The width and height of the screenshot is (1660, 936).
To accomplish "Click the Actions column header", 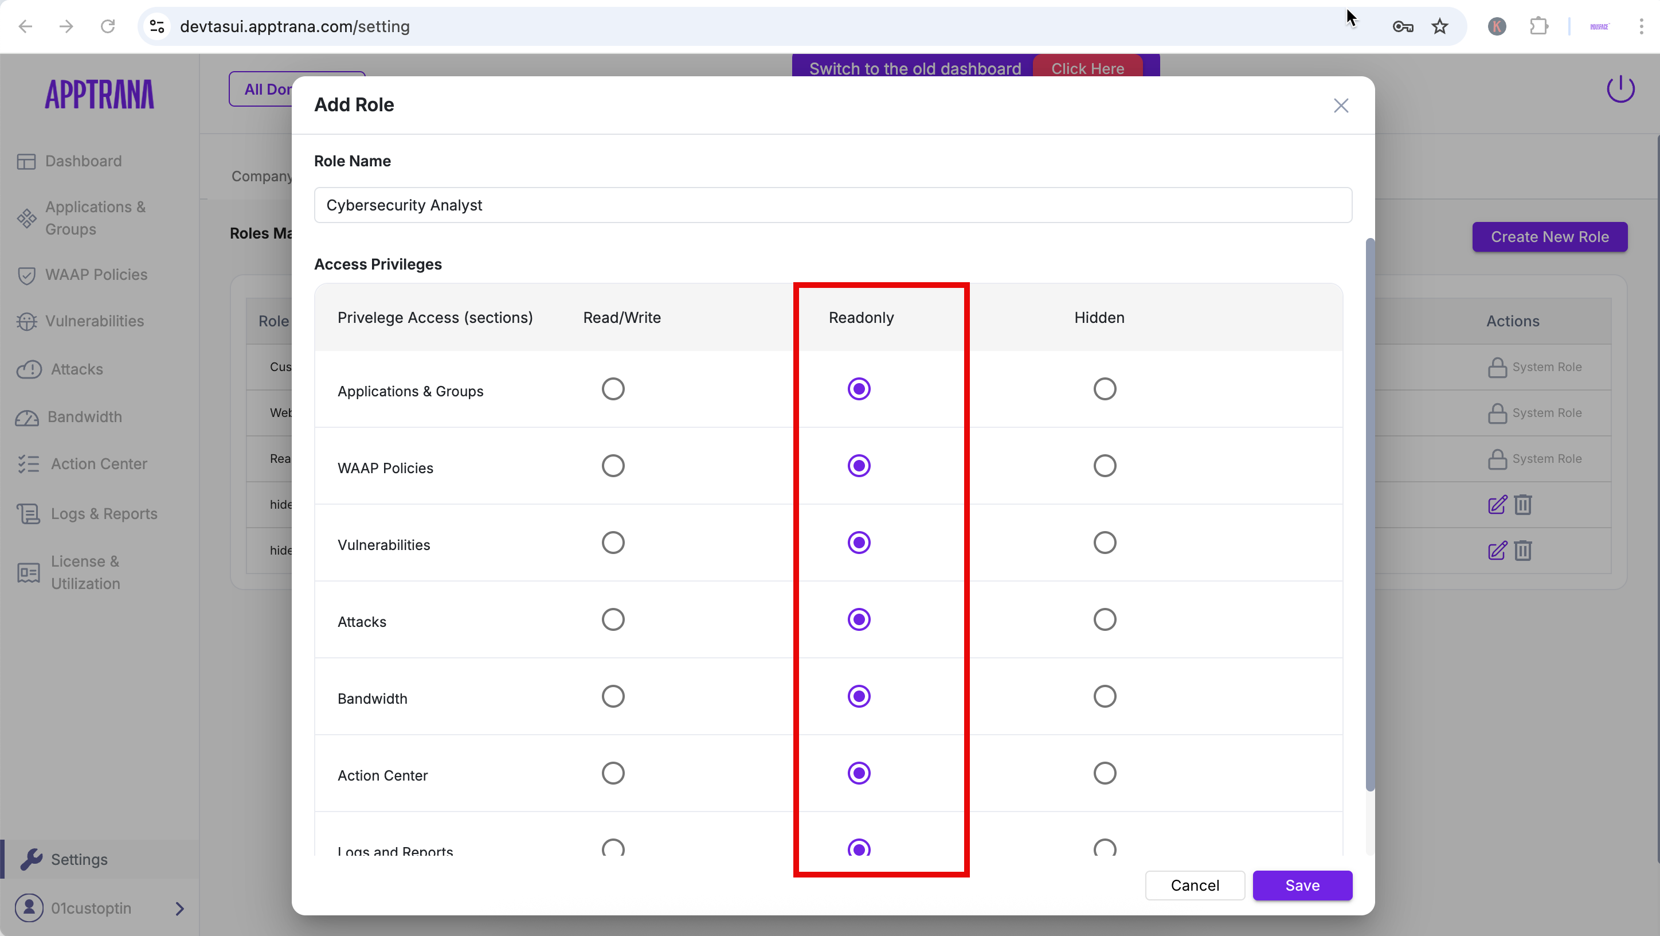I will click(x=1513, y=321).
